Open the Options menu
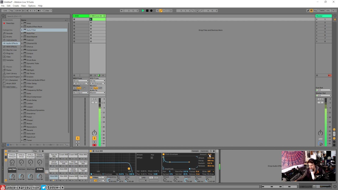Image resolution: width=338 pixels, height=190 pixels. point(32,6)
